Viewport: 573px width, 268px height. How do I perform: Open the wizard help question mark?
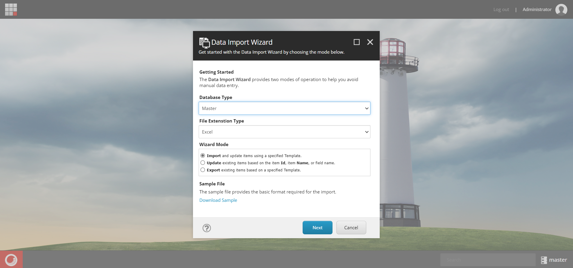[x=207, y=228]
